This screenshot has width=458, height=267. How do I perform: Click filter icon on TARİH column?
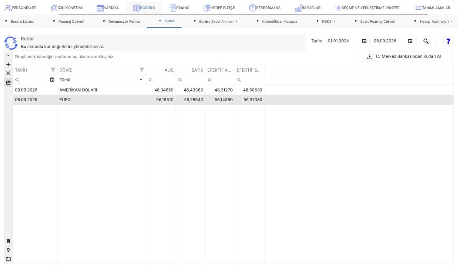(52, 70)
